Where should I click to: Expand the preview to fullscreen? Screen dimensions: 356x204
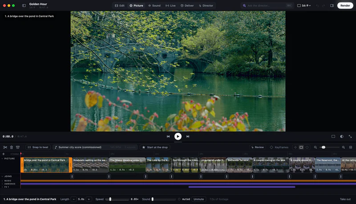(x=350, y=137)
